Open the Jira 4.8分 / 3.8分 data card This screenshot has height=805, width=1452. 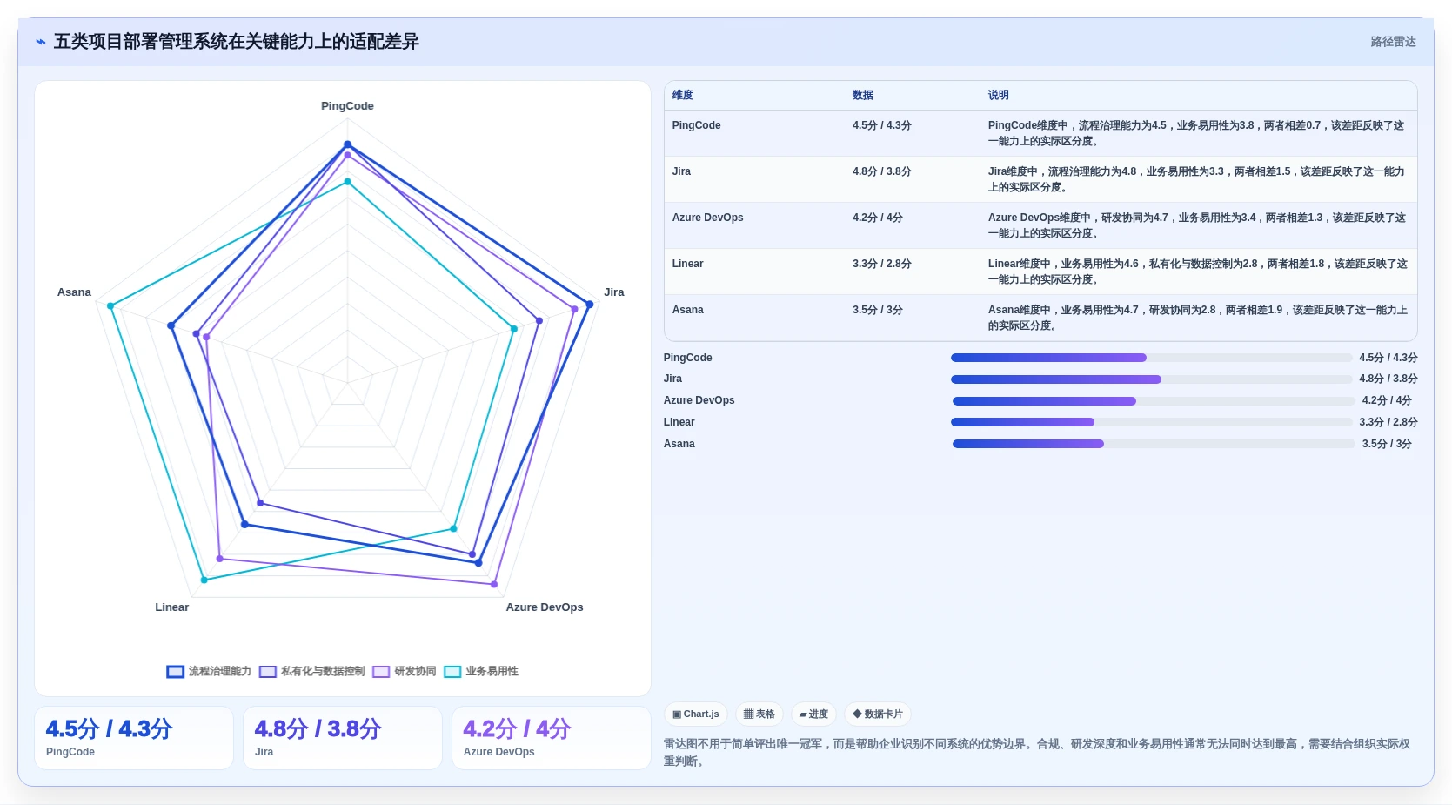pyautogui.click(x=343, y=738)
